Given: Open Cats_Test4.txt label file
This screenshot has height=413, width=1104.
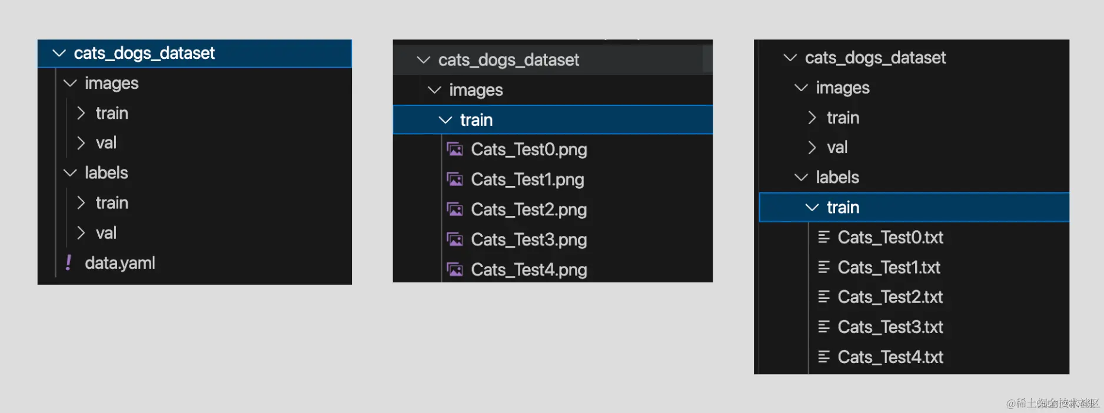Looking at the screenshot, I should (890, 357).
